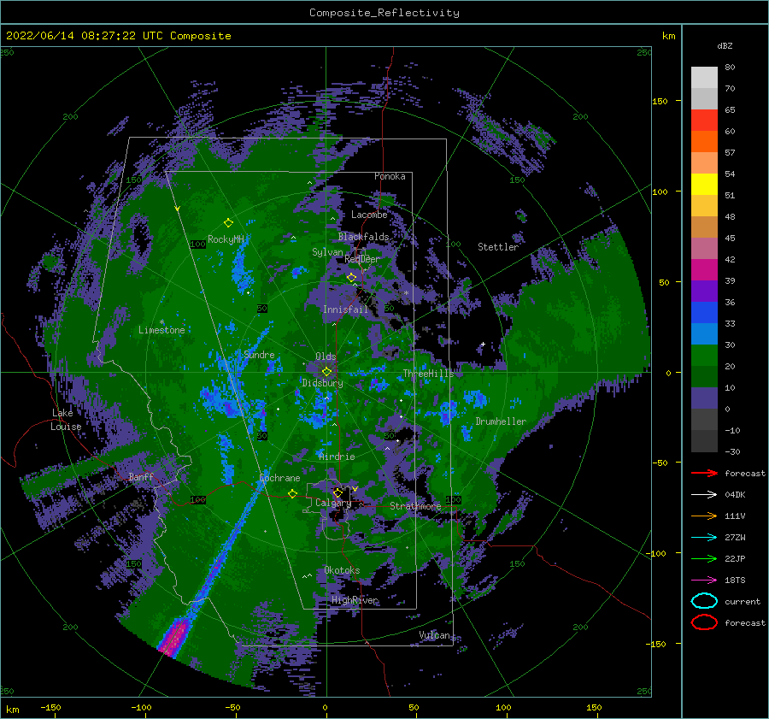
Task: Click the magenta 18TS arrow symbol
Action: (x=704, y=580)
